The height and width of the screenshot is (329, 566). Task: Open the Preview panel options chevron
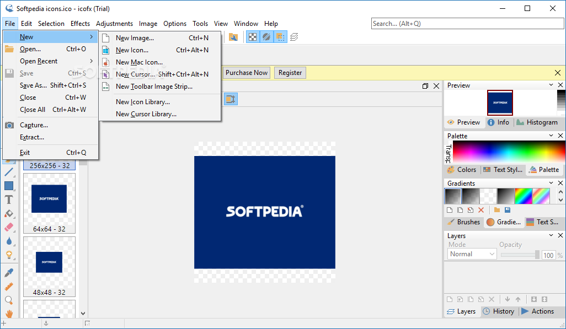(551, 85)
